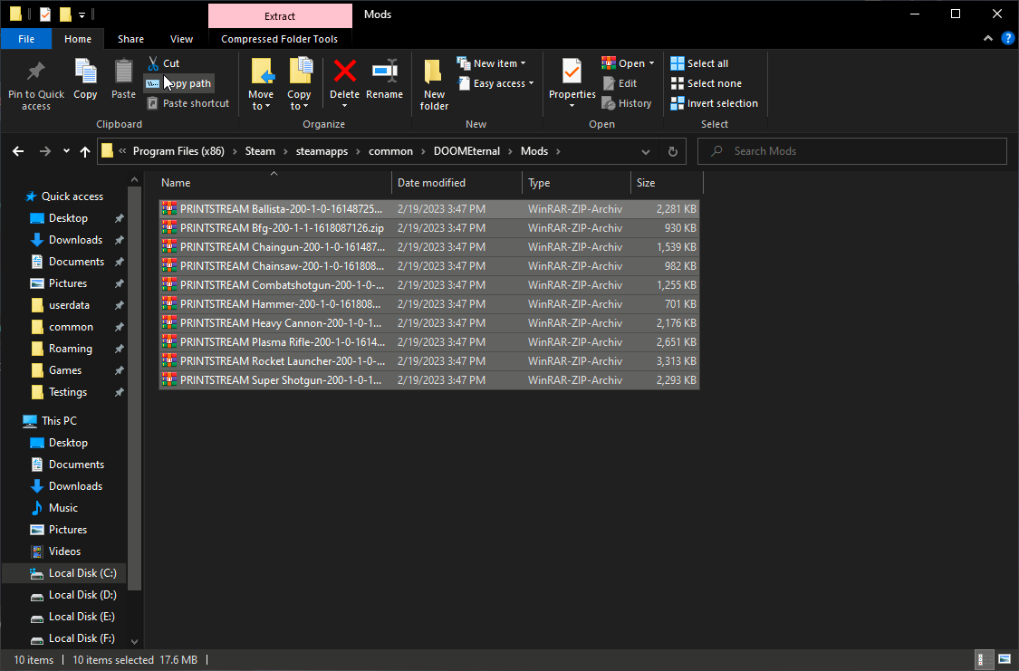Click Paste shortcut in Clipboard group
Viewport: 1019px width, 671px height.
click(x=187, y=103)
